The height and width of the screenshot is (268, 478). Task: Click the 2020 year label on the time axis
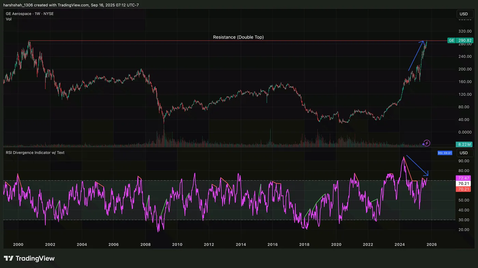click(336, 245)
